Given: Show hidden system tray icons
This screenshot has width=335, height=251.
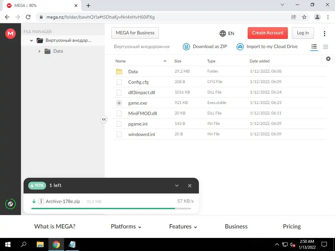Looking at the screenshot, I should point(277,244).
